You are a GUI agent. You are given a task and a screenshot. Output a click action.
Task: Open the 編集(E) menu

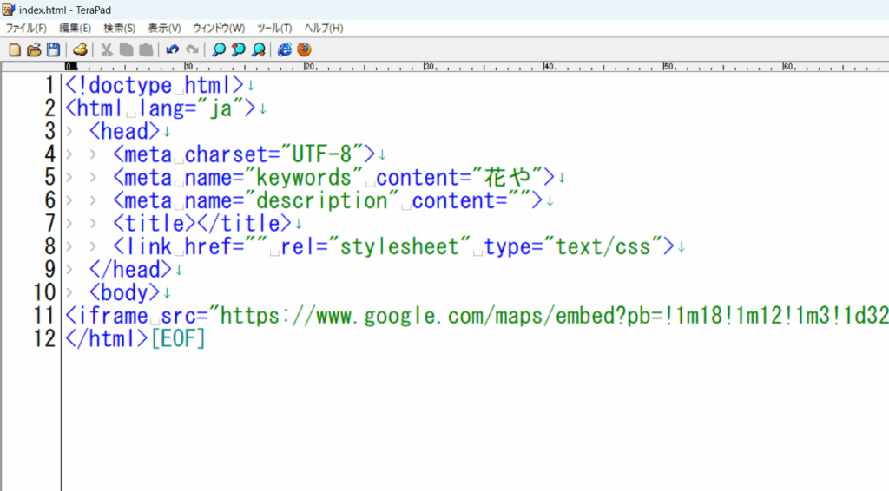coord(75,28)
